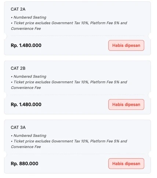
Task: Select the CAT 2A ticket title
Action: coord(18,9)
